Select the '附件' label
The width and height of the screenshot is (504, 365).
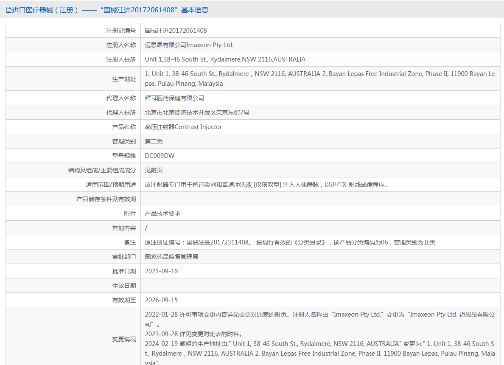point(130,214)
